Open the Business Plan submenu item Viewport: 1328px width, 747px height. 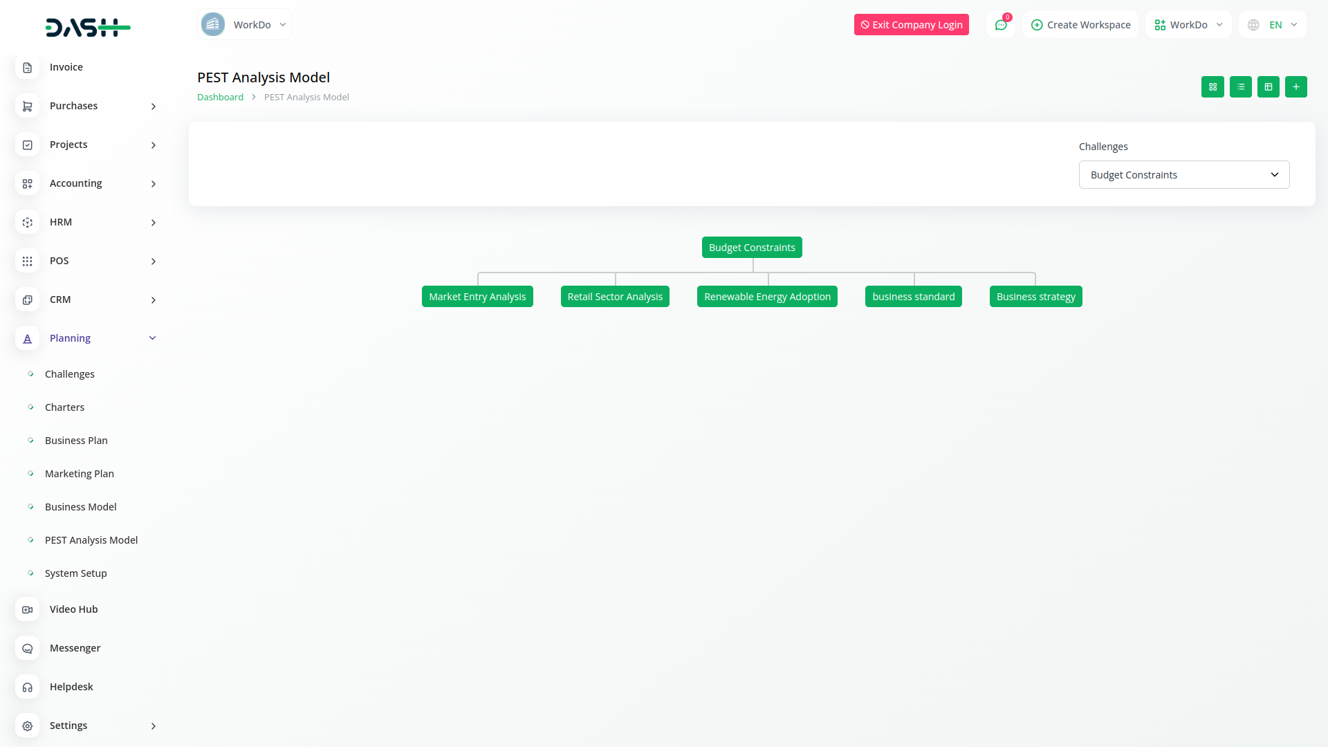click(x=76, y=441)
